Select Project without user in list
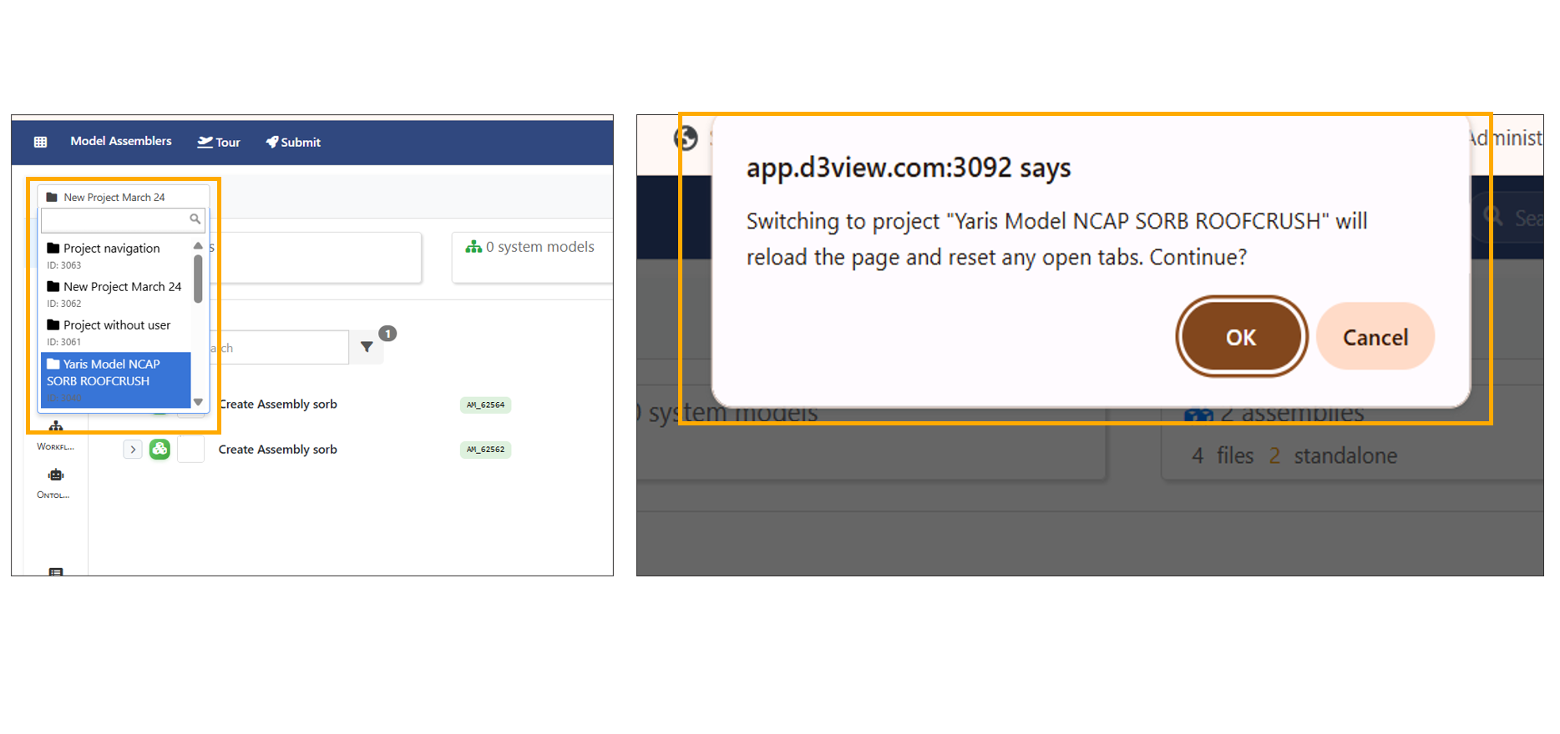 pyautogui.click(x=116, y=325)
